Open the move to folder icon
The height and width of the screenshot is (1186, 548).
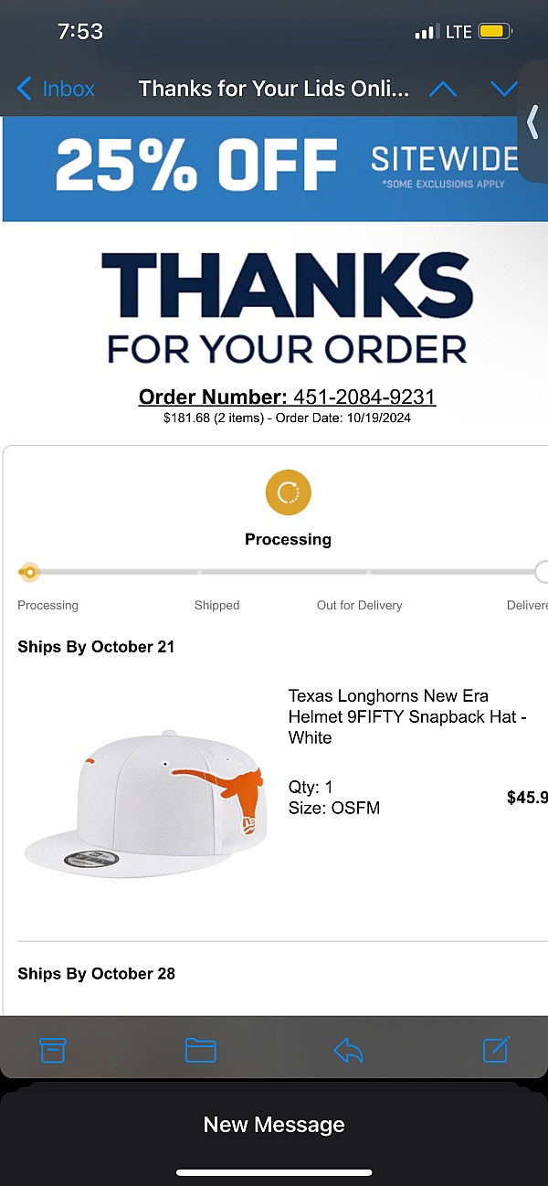point(200,1050)
